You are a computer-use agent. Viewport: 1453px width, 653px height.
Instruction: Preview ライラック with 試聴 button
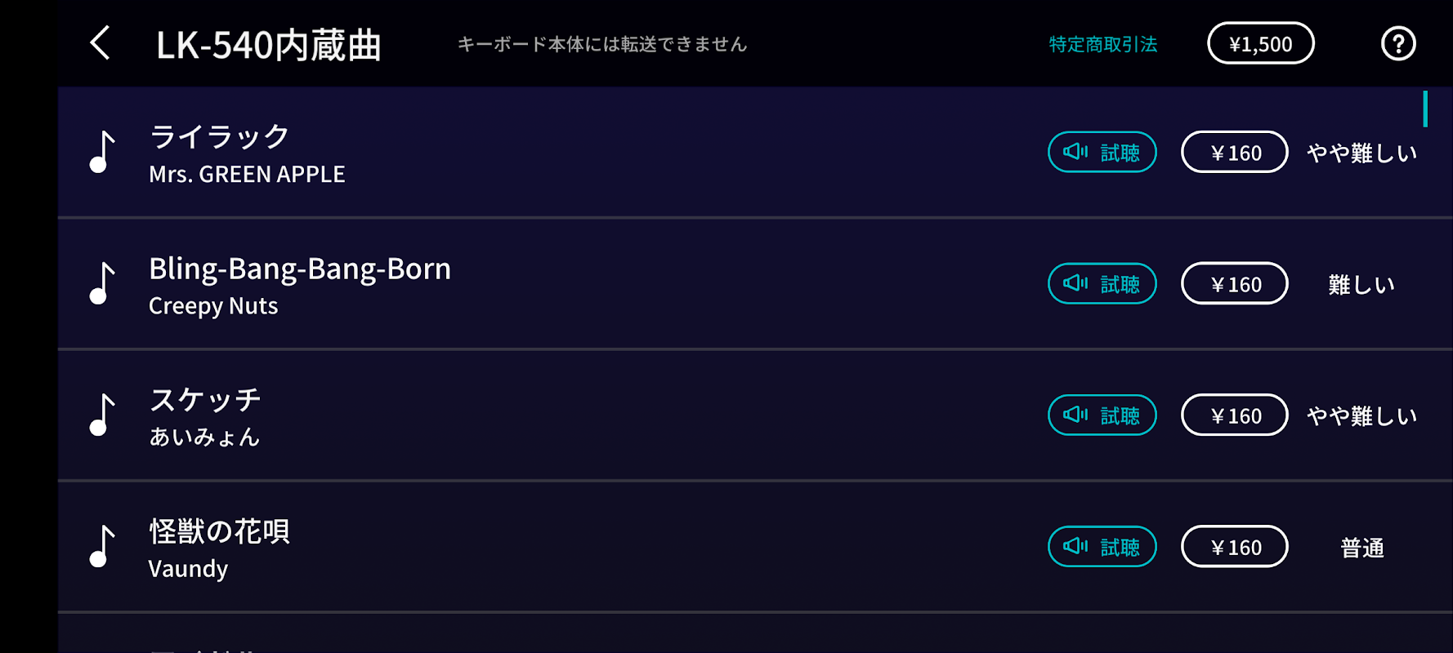point(1102,152)
